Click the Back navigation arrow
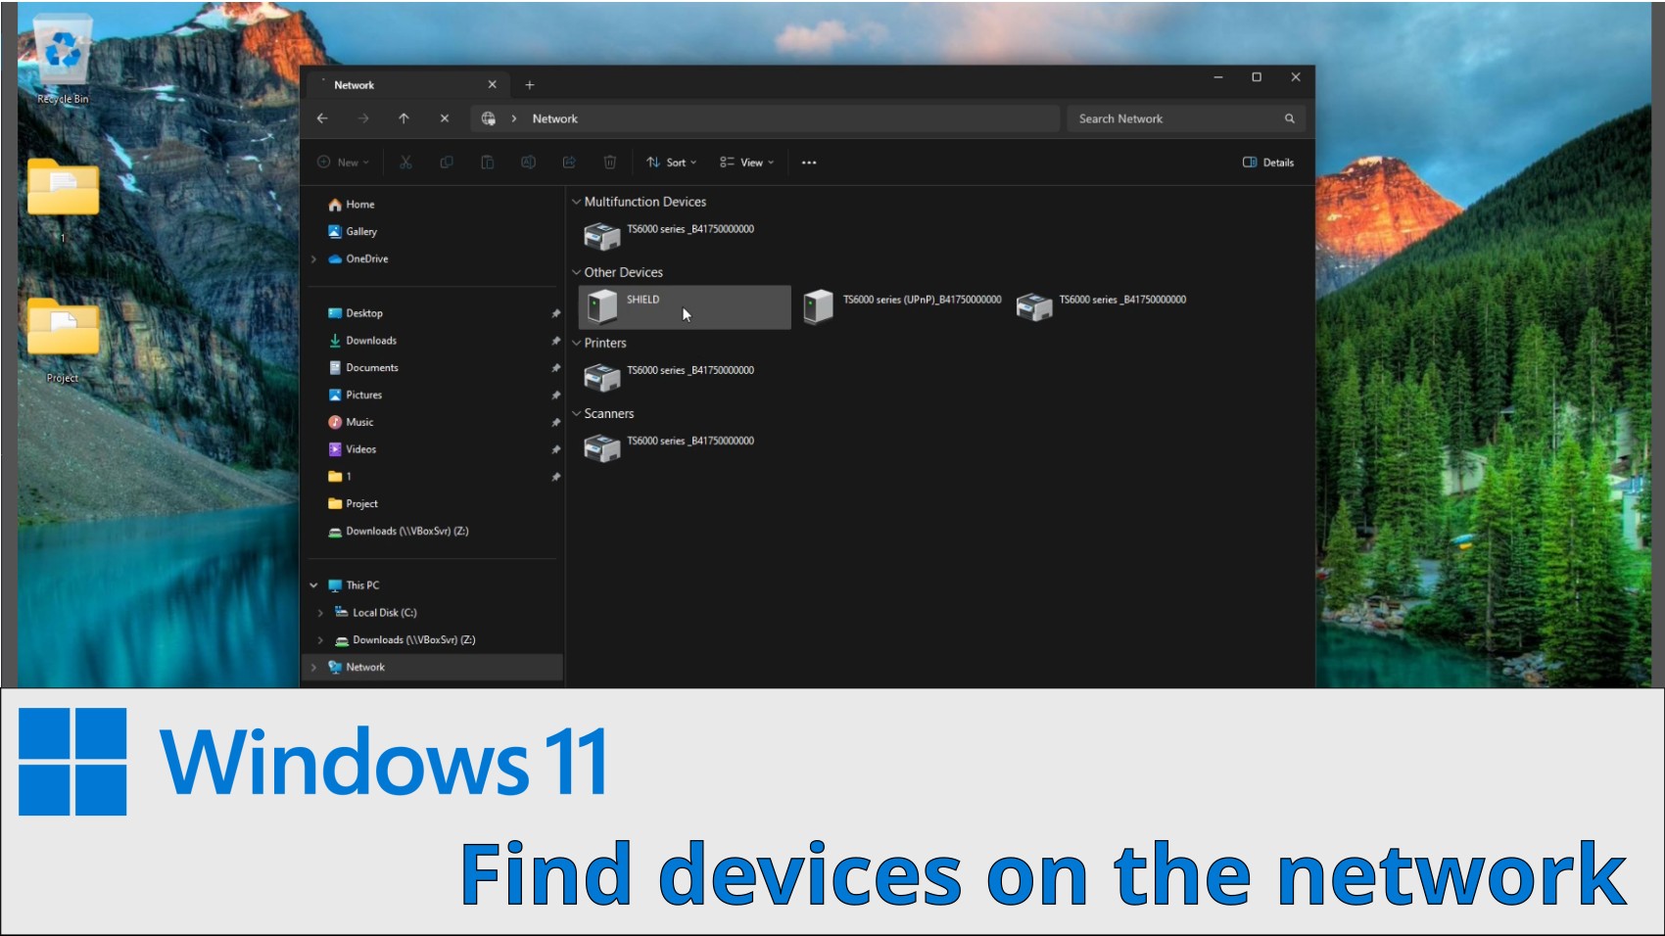This screenshot has height=936, width=1665. click(x=322, y=118)
